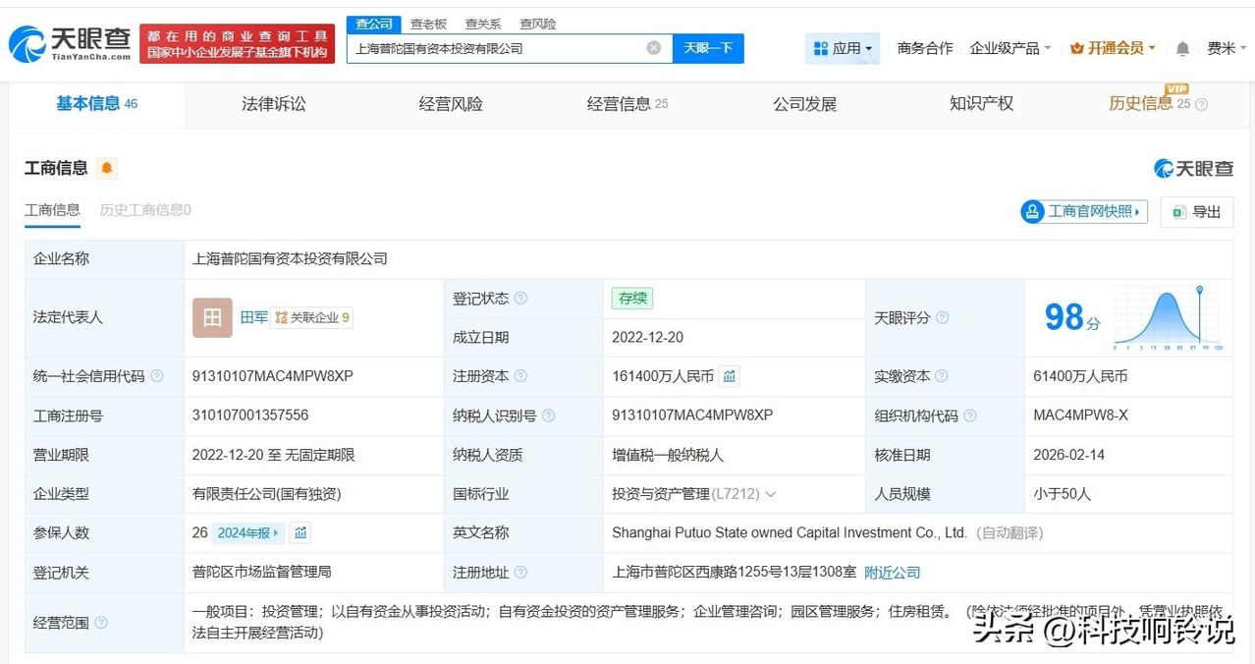Expand the 企业级产品 dropdown
This screenshot has width=1255, height=664.
click(x=1010, y=48)
